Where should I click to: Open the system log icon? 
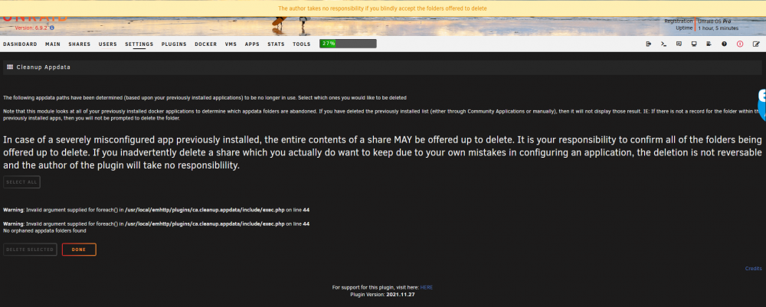pyautogui.click(x=709, y=44)
